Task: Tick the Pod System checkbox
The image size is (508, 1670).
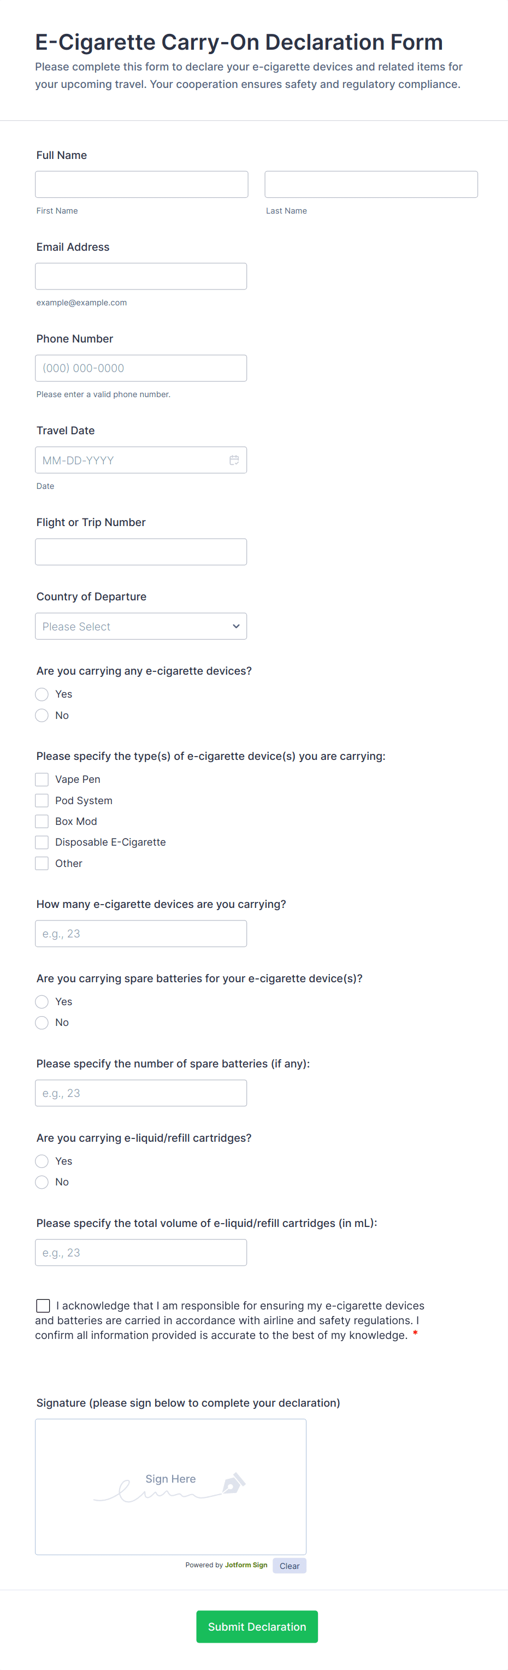Action: pyautogui.click(x=42, y=801)
